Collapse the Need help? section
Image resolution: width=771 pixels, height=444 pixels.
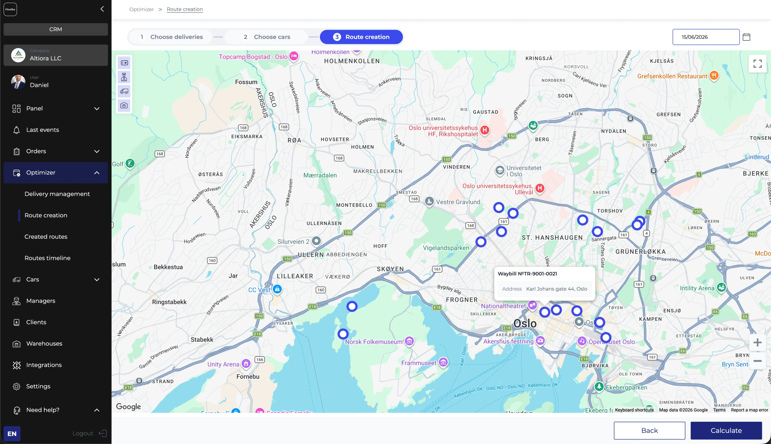coord(97,410)
